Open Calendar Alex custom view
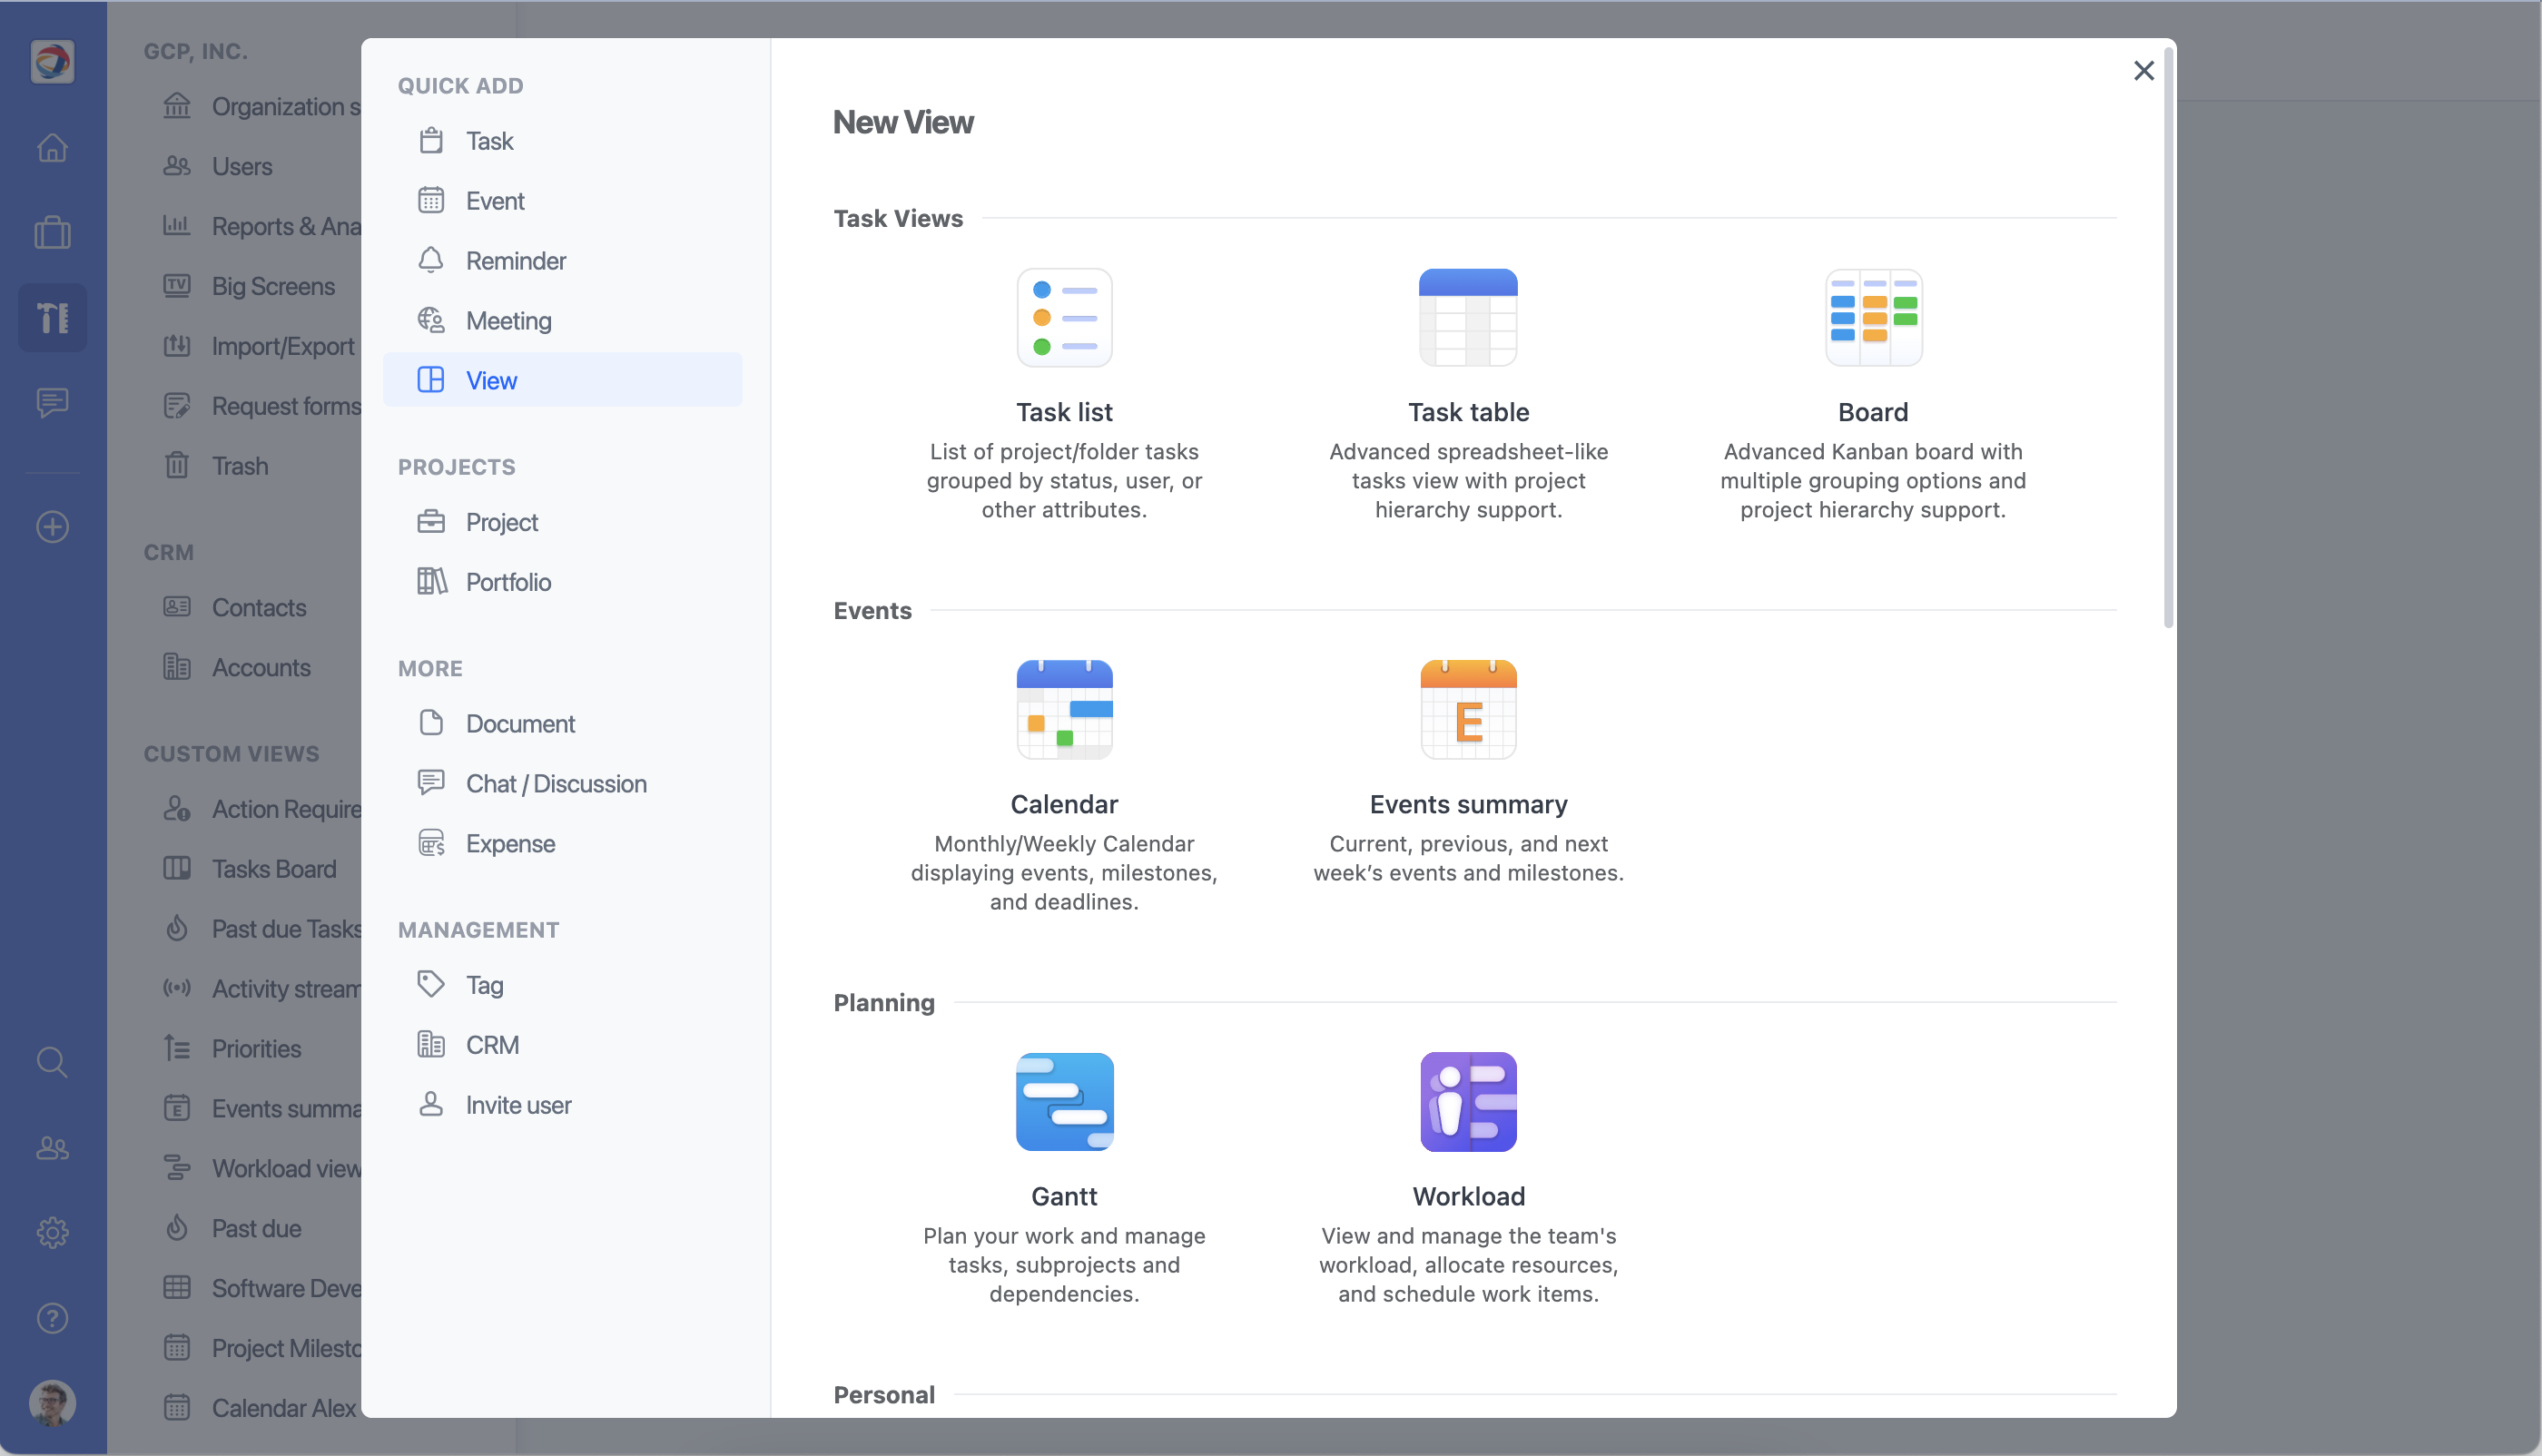Image resolution: width=2542 pixels, height=1456 pixels. click(260, 1408)
